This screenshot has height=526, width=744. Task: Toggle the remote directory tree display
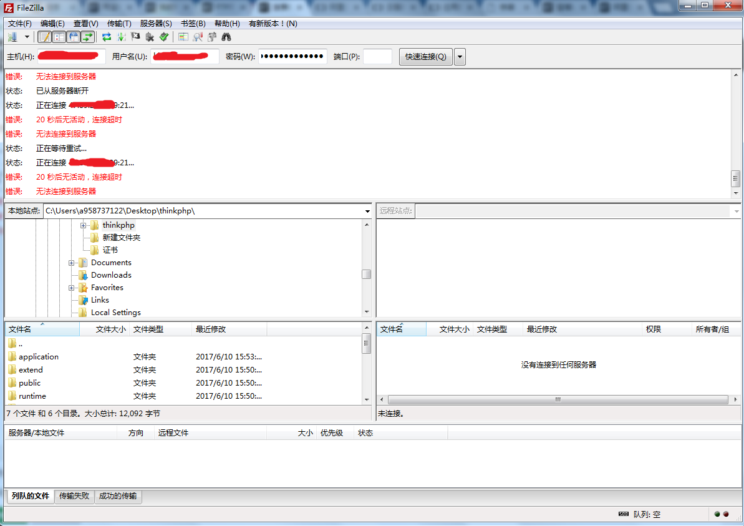[74, 37]
